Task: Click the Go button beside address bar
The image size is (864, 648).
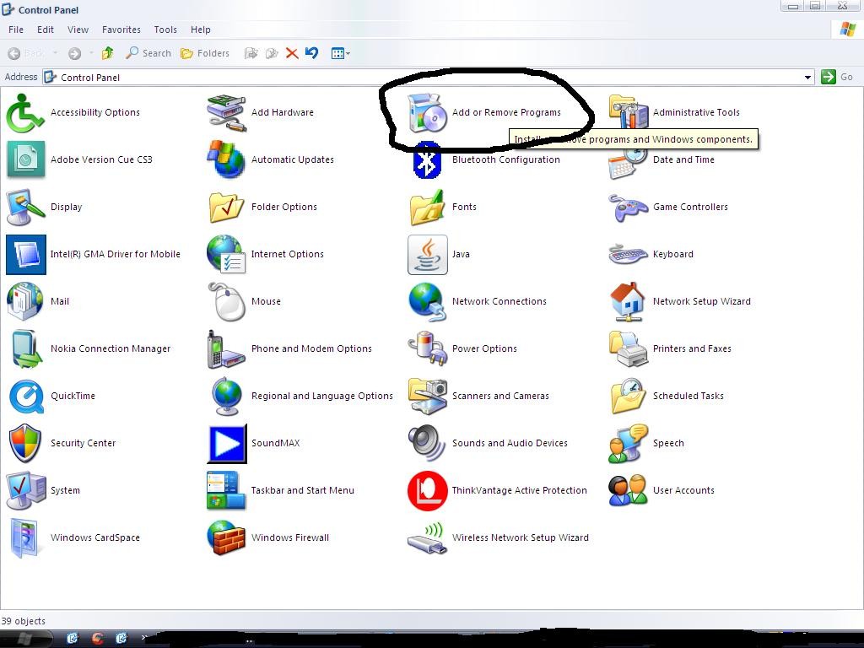Action: click(x=837, y=77)
